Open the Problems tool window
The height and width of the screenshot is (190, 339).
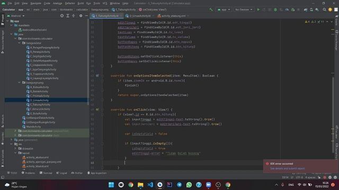28,173
